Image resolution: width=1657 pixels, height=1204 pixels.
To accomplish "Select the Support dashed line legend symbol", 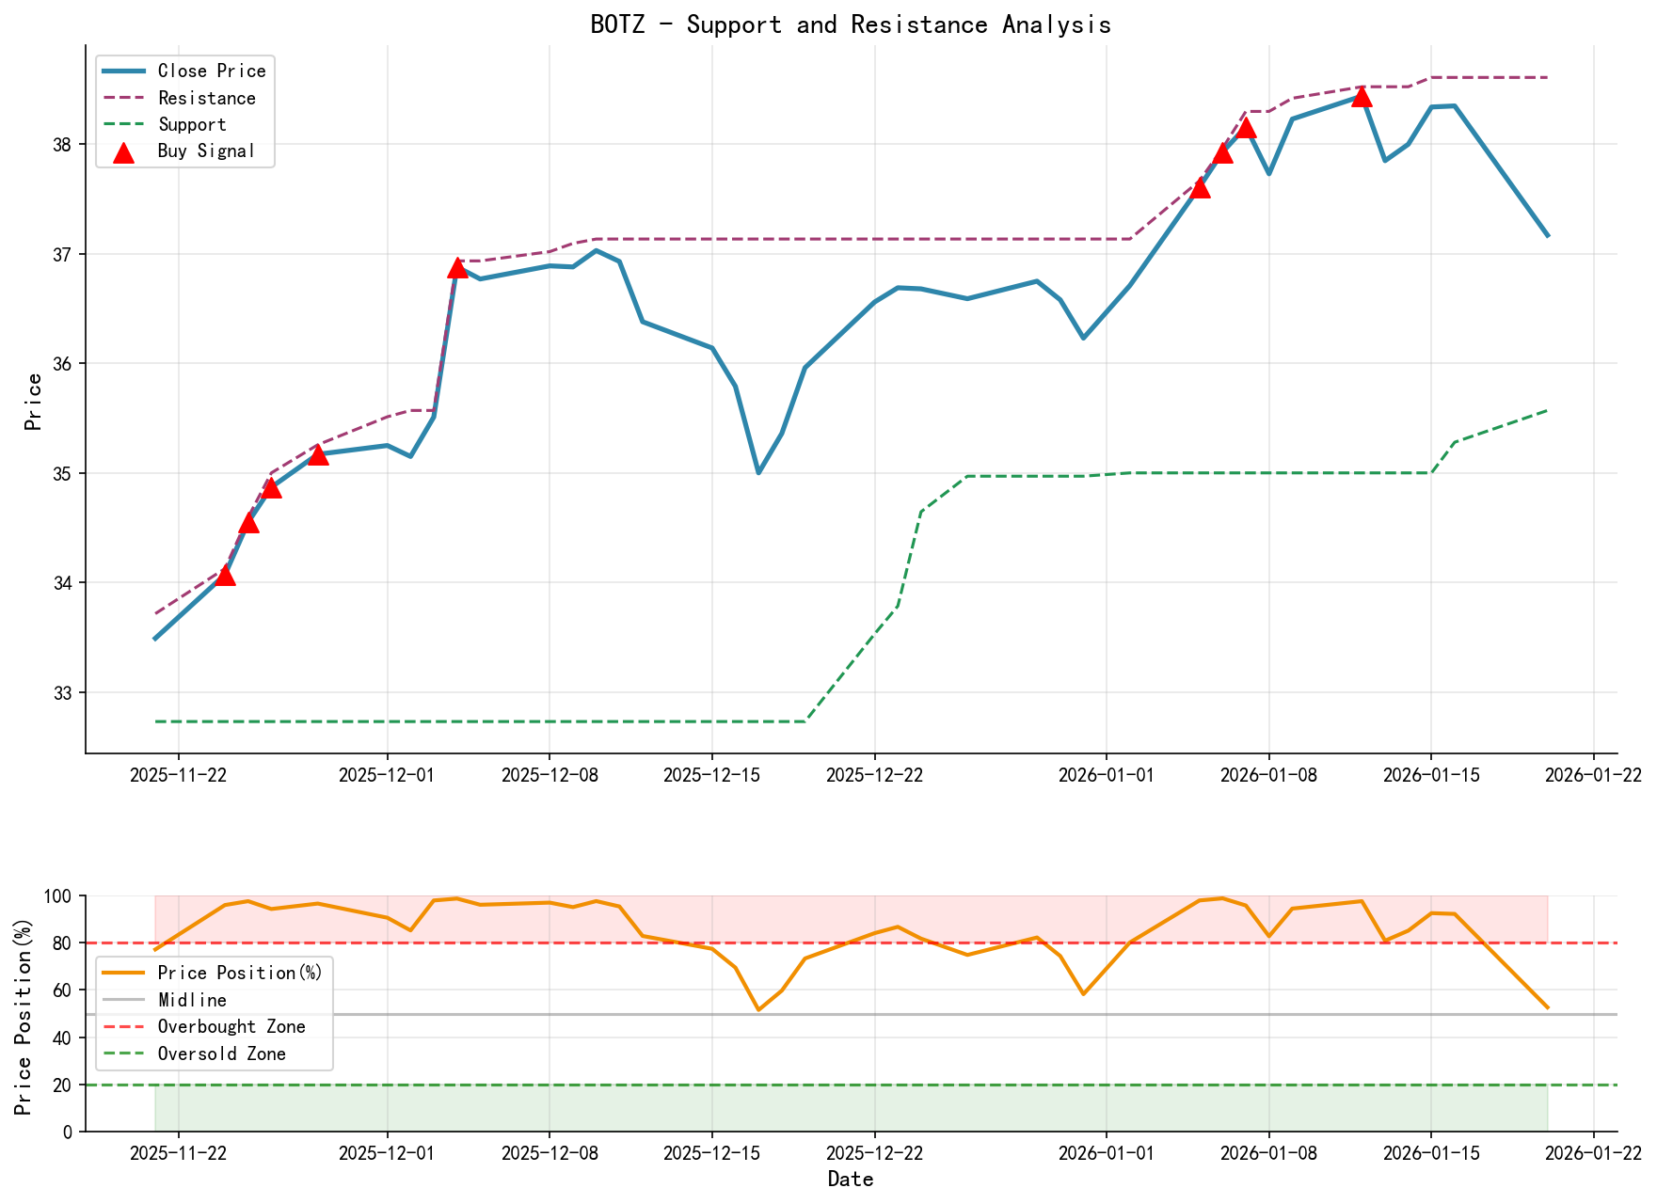I will tap(123, 124).
